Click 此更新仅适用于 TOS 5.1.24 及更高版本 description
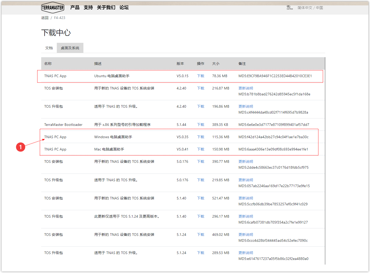This screenshot has width=370, height=273. [127, 216]
